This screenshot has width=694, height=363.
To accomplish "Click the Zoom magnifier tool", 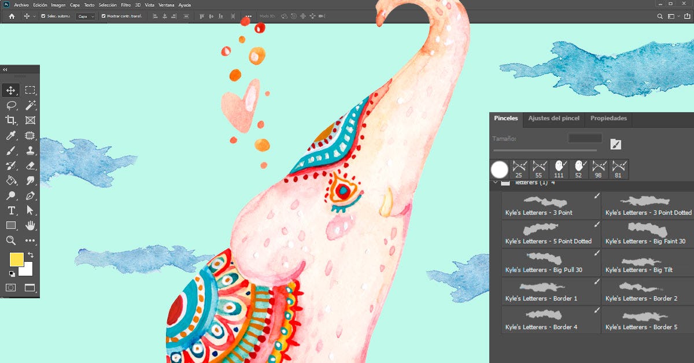I will pos(11,240).
